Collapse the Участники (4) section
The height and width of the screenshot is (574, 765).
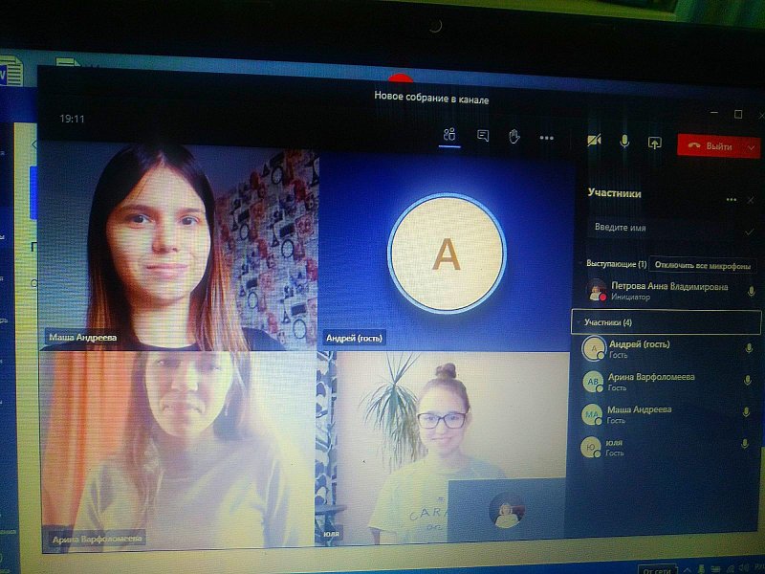pyautogui.click(x=666, y=322)
